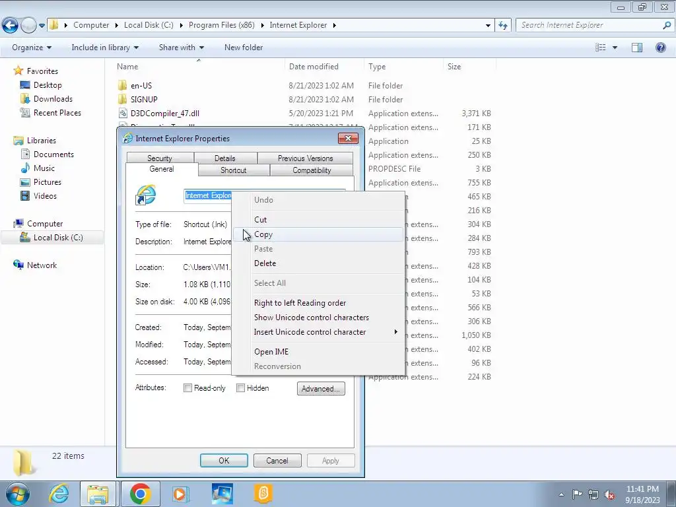Click the Refresh button beside address bar

[502, 26]
